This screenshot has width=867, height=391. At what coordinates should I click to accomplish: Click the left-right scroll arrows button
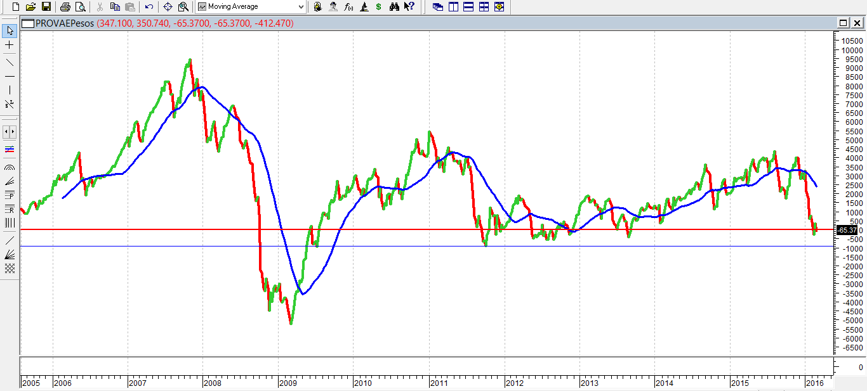coord(10,132)
